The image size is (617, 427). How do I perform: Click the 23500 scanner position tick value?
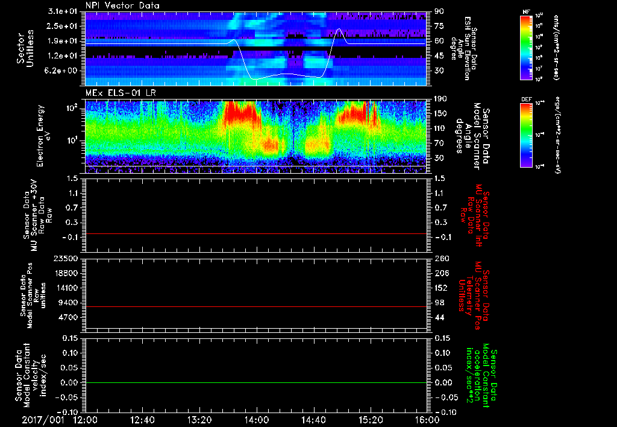(66, 258)
